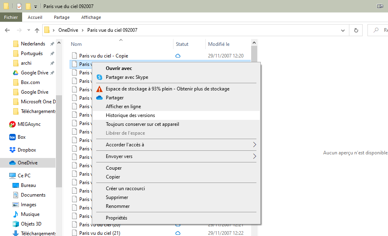Click cloud status icon of Paris vu du ciel (21)
The image size is (388, 236).
[177, 233]
